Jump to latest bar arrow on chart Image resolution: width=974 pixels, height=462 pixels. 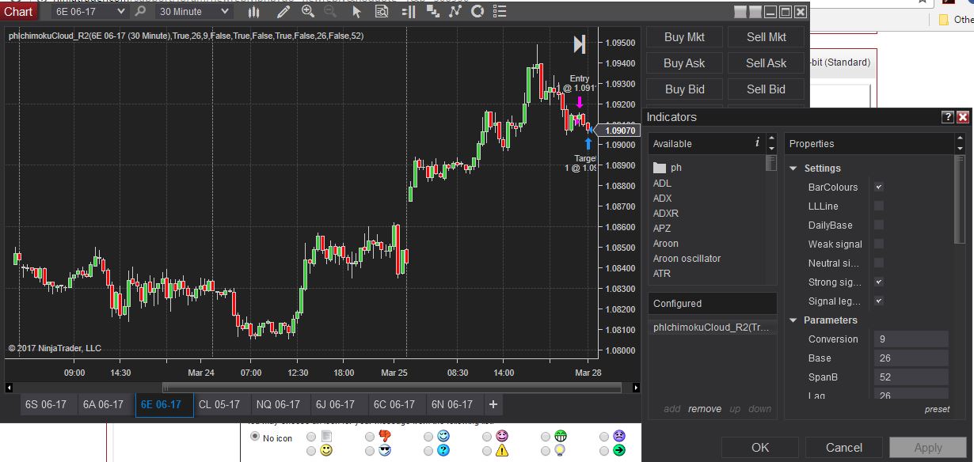coord(580,44)
